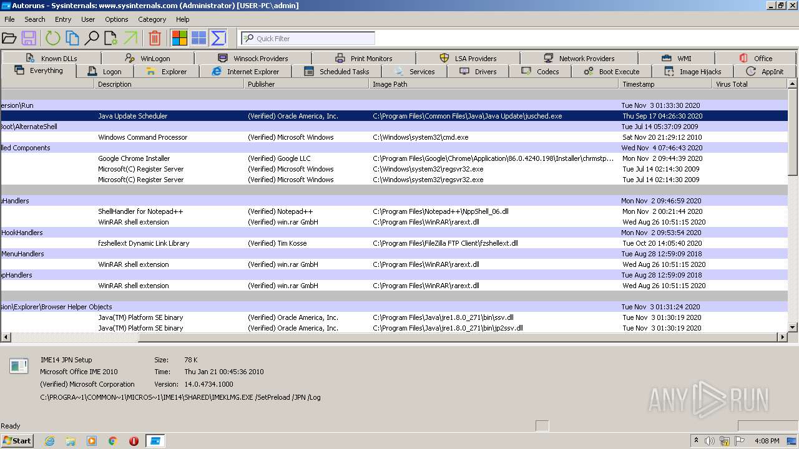Click the Copy toolbar icon

click(72, 38)
